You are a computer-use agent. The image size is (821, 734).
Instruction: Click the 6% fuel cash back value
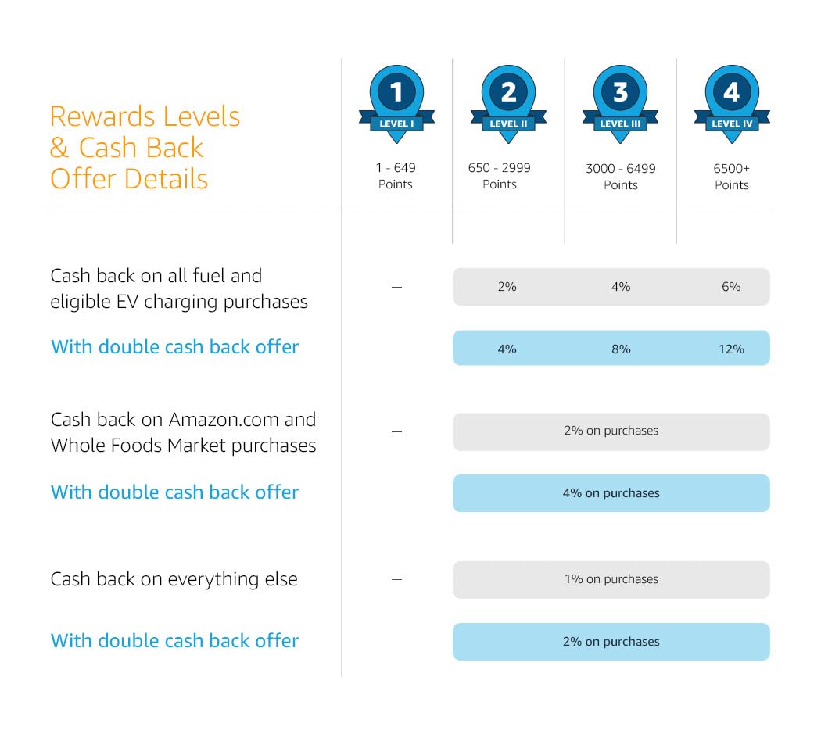point(731,287)
